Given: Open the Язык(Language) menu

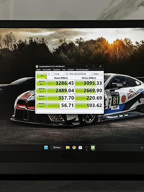Looking at the screenshot, I should pos(83,70).
